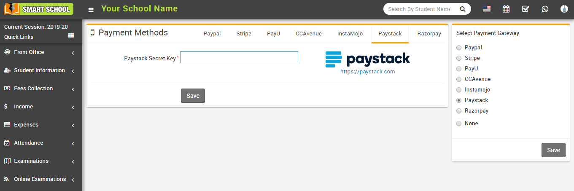Open the calendar icon in header

click(x=506, y=9)
